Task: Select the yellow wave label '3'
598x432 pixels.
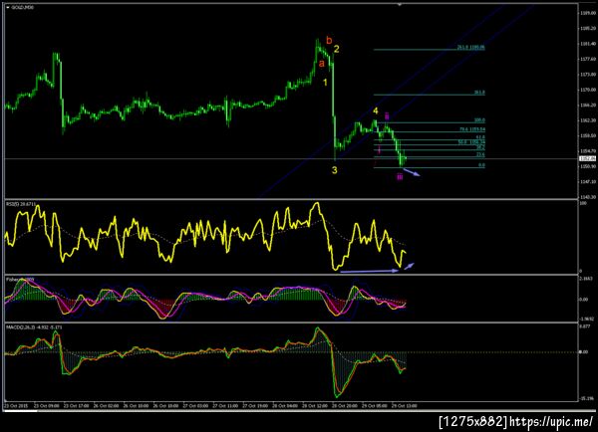Action: (x=335, y=170)
